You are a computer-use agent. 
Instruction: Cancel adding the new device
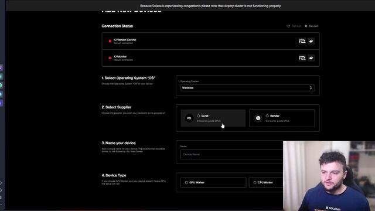click(x=311, y=26)
